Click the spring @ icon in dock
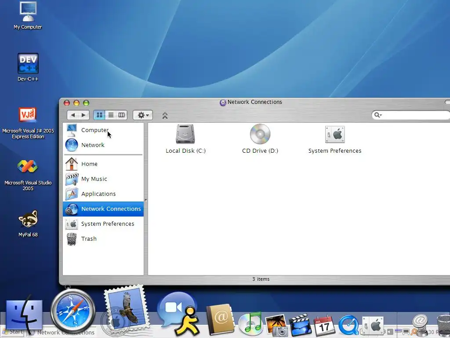The image size is (450, 338). (420, 325)
